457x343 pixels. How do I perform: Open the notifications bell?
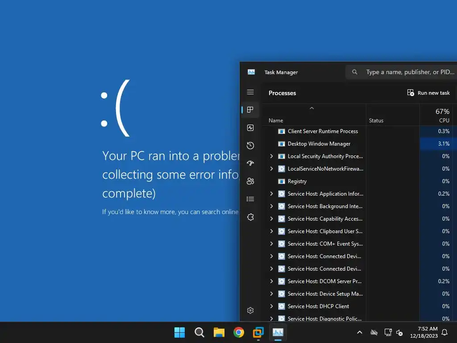[x=445, y=332]
